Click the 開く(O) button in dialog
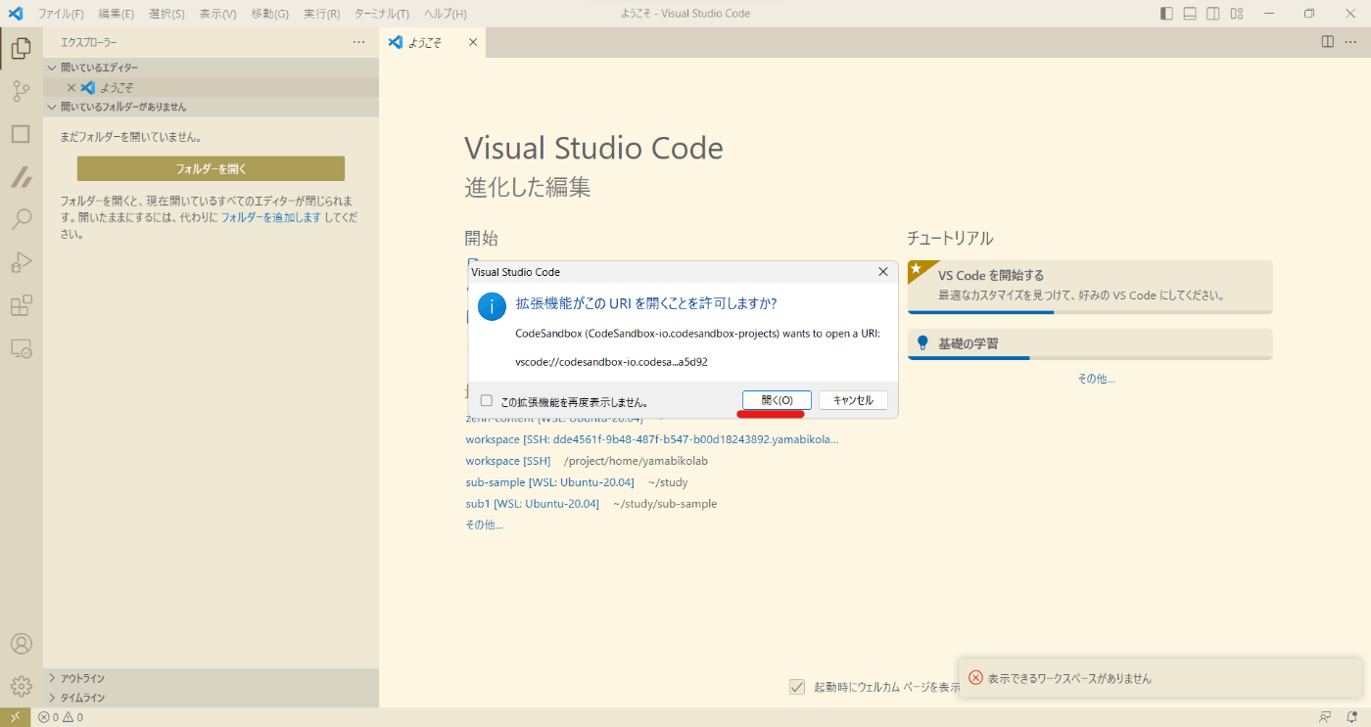The image size is (1371, 727). point(777,400)
